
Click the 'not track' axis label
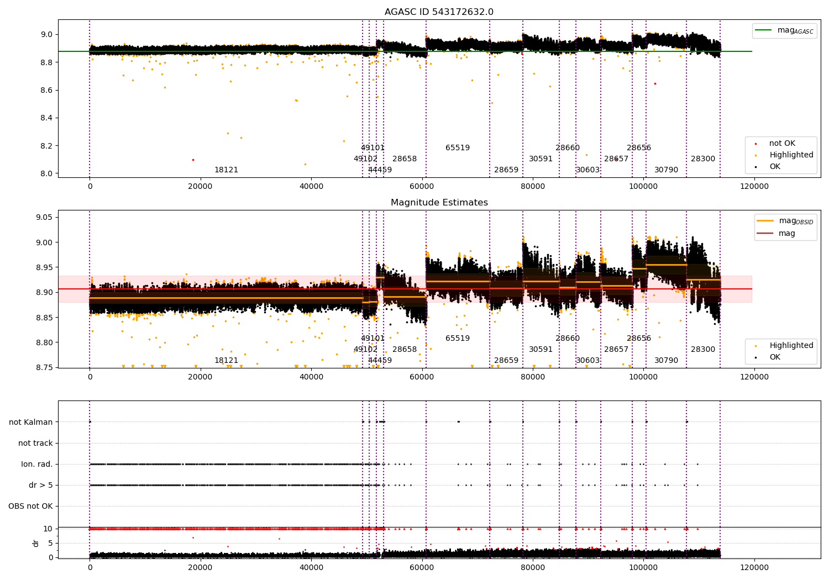click(35, 443)
